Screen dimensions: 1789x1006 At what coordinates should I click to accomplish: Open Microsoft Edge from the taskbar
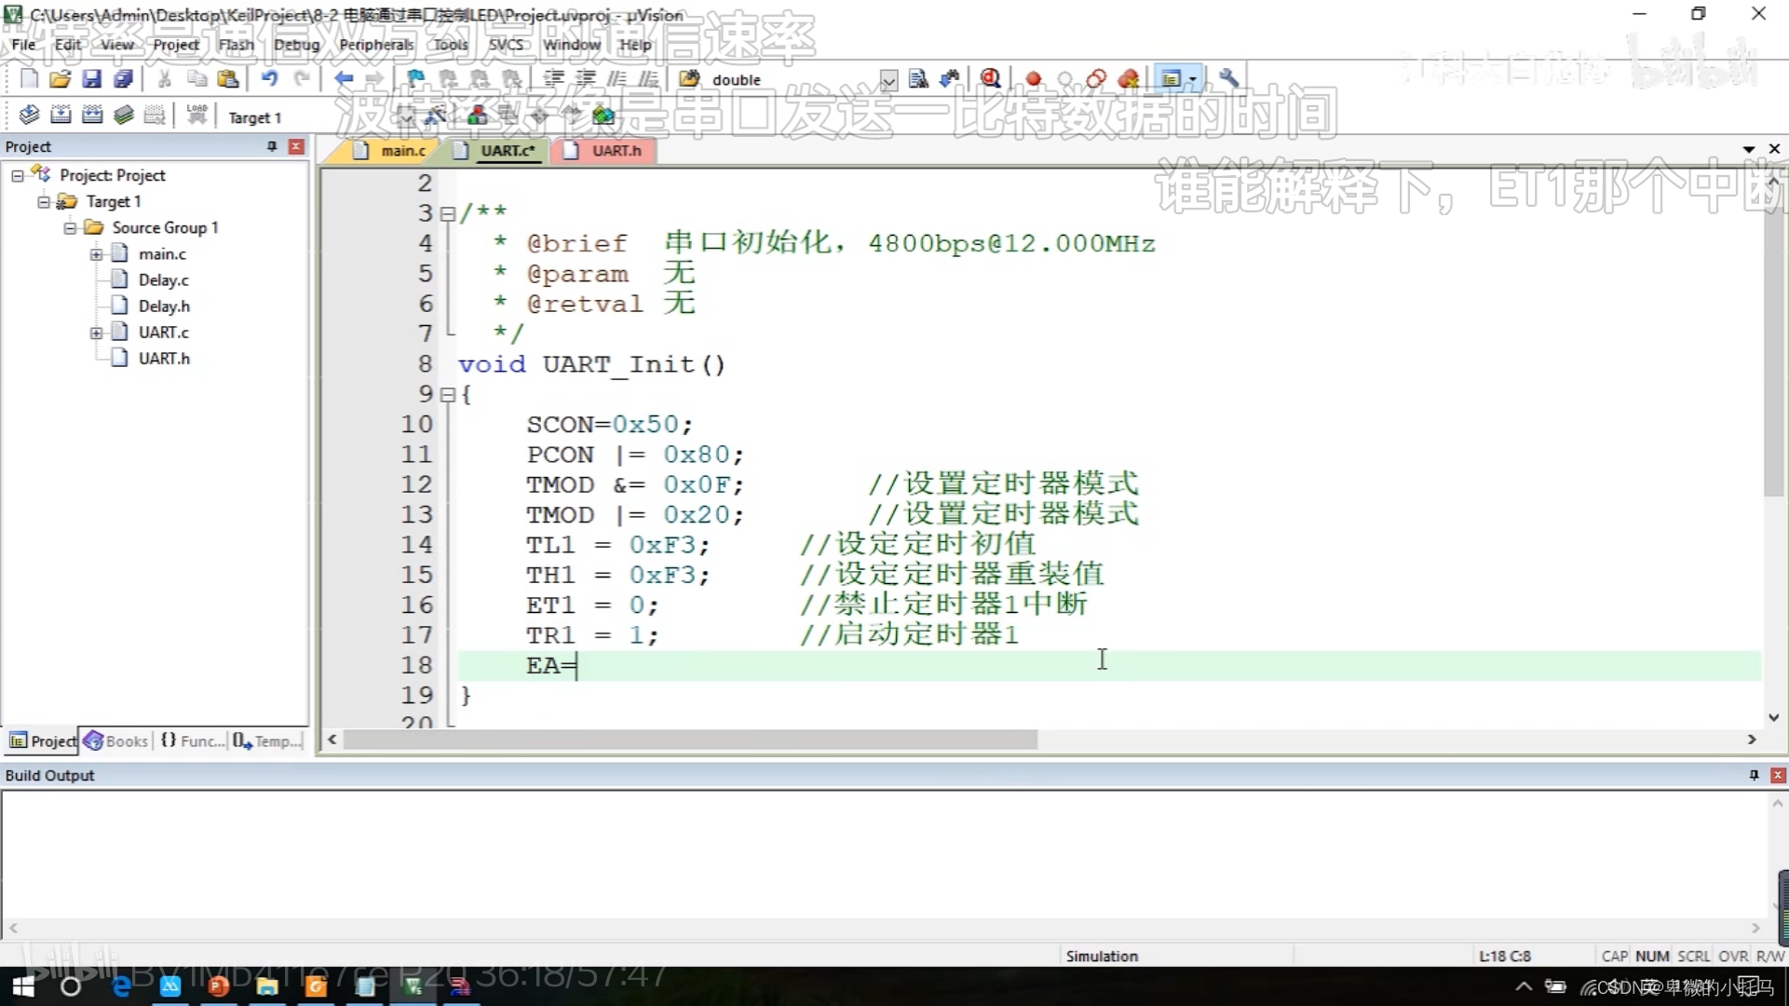click(x=121, y=986)
